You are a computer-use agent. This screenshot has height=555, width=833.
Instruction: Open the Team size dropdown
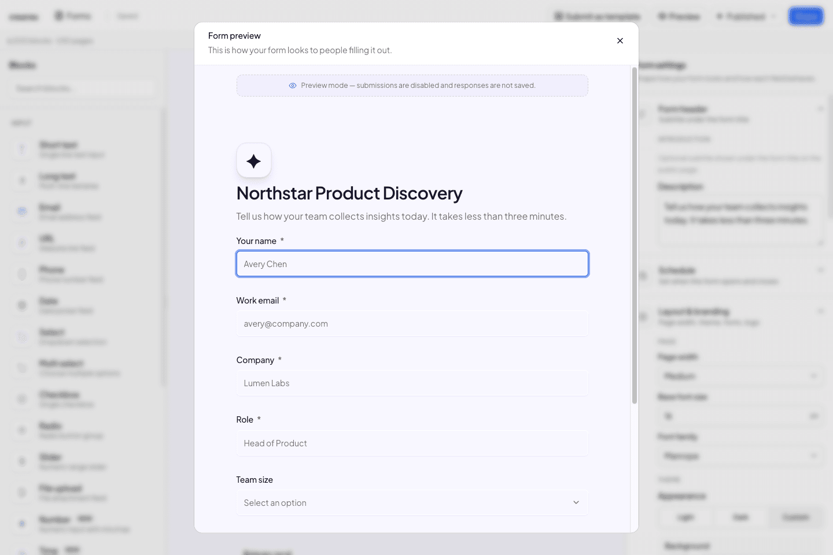point(412,503)
